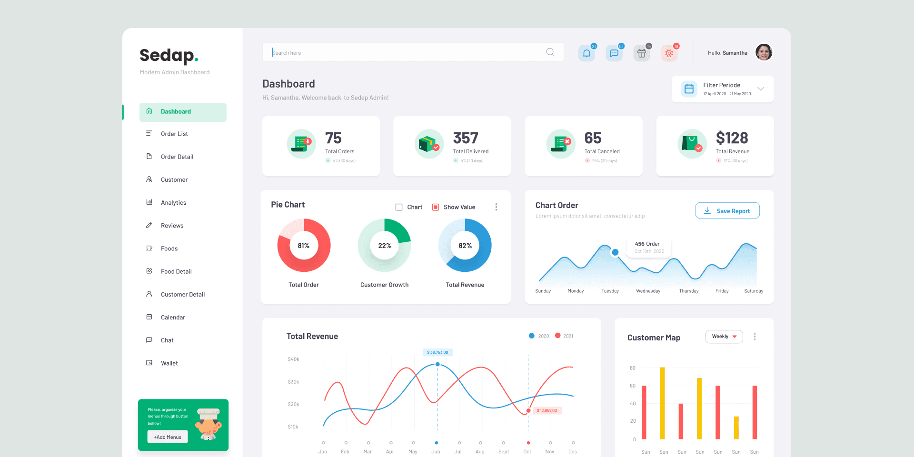Uncheck the Show Value checkbox

[x=435, y=207]
